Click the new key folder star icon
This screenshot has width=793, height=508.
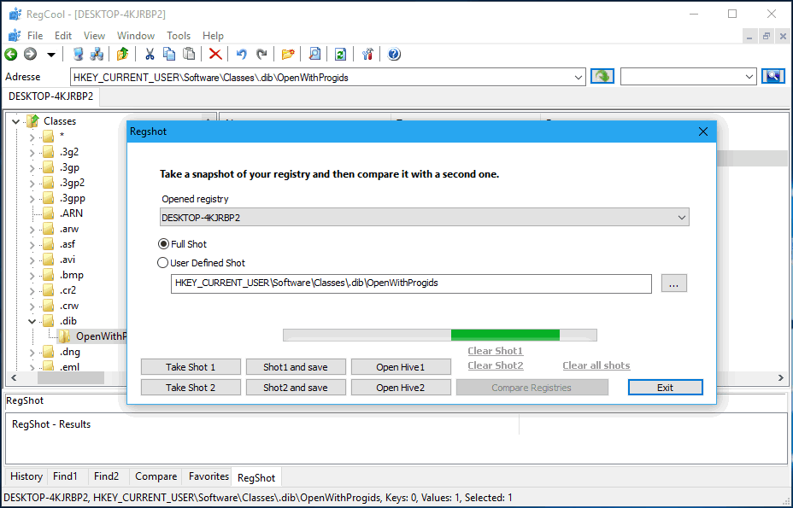pos(288,54)
